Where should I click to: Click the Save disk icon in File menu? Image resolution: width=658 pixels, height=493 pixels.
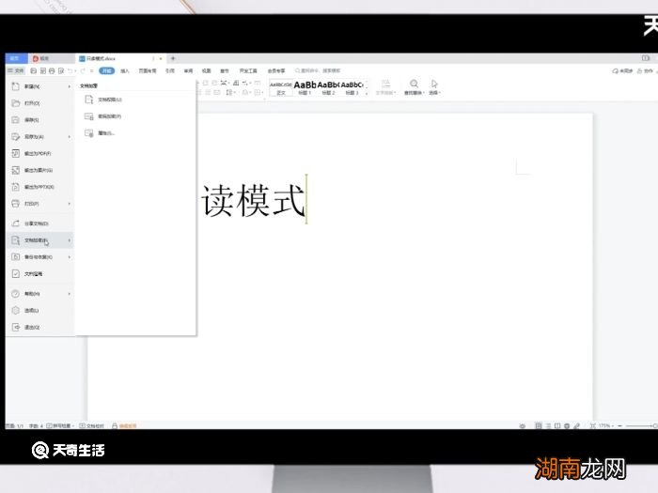[x=16, y=120]
